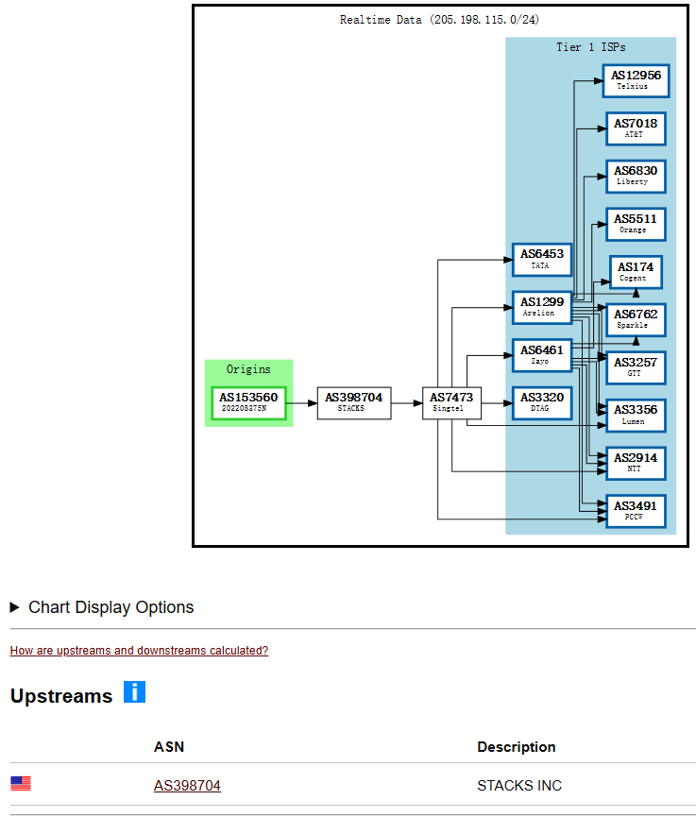Click the AS174 Cogent node
This screenshot has height=817, width=696.
click(x=636, y=272)
